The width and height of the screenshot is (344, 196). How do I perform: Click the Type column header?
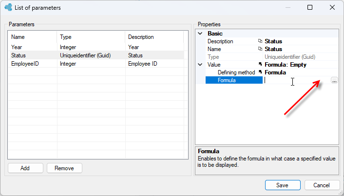pos(91,37)
